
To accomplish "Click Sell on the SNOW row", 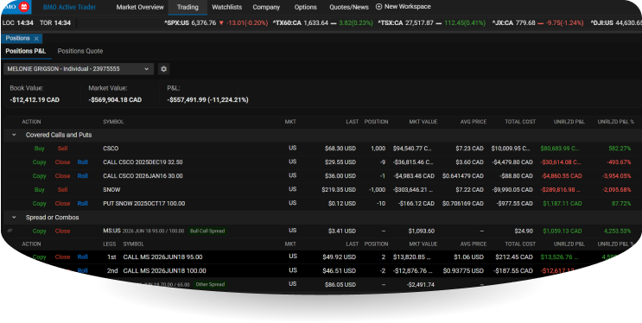I will pyautogui.click(x=62, y=189).
